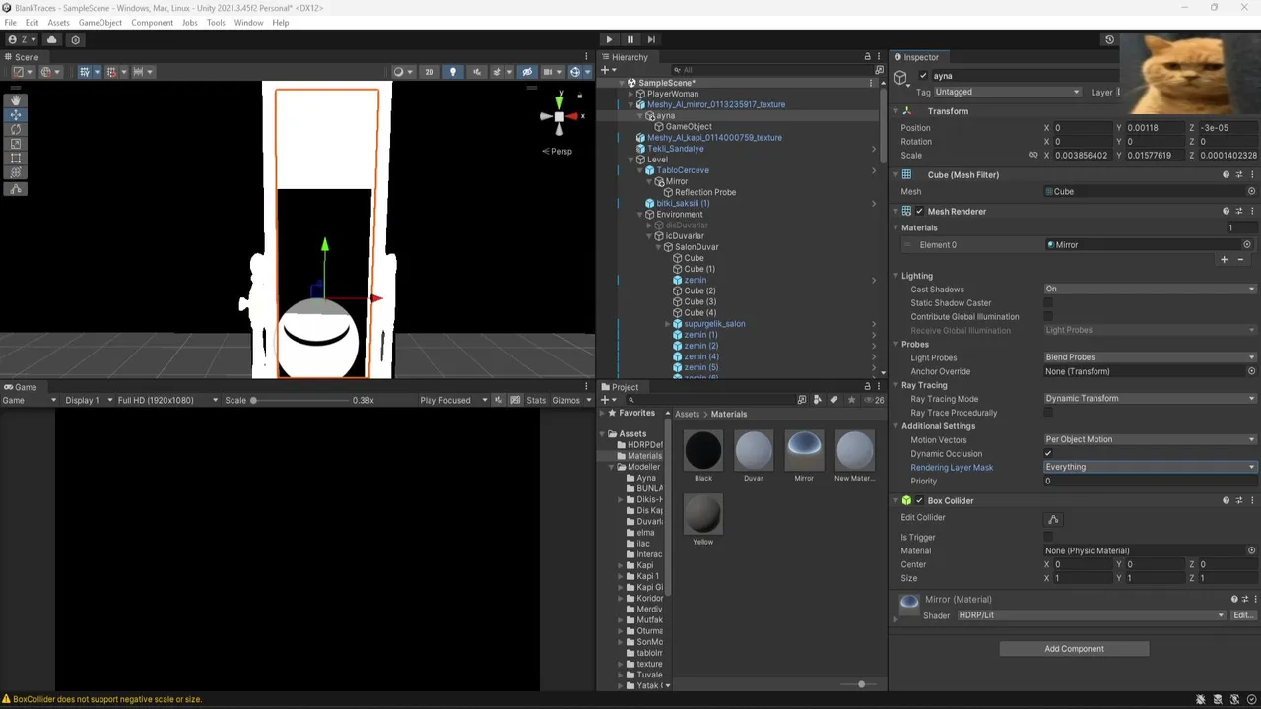The width and height of the screenshot is (1261, 709).
Task: Adjust Game view Scale slider
Action: [253, 401]
